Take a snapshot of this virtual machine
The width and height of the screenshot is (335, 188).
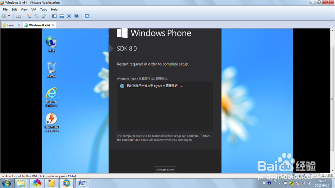(29, 16)
